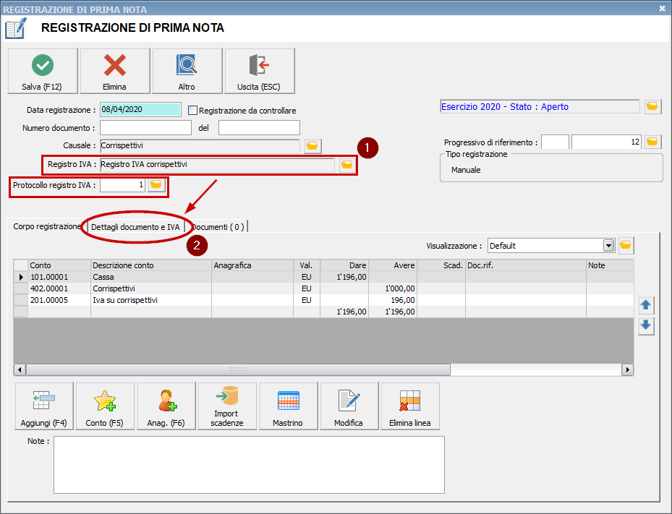Select account cell 402.00001
Image resolution: width=672 pixels, height=514 pixels.
[x=59, y=288]
